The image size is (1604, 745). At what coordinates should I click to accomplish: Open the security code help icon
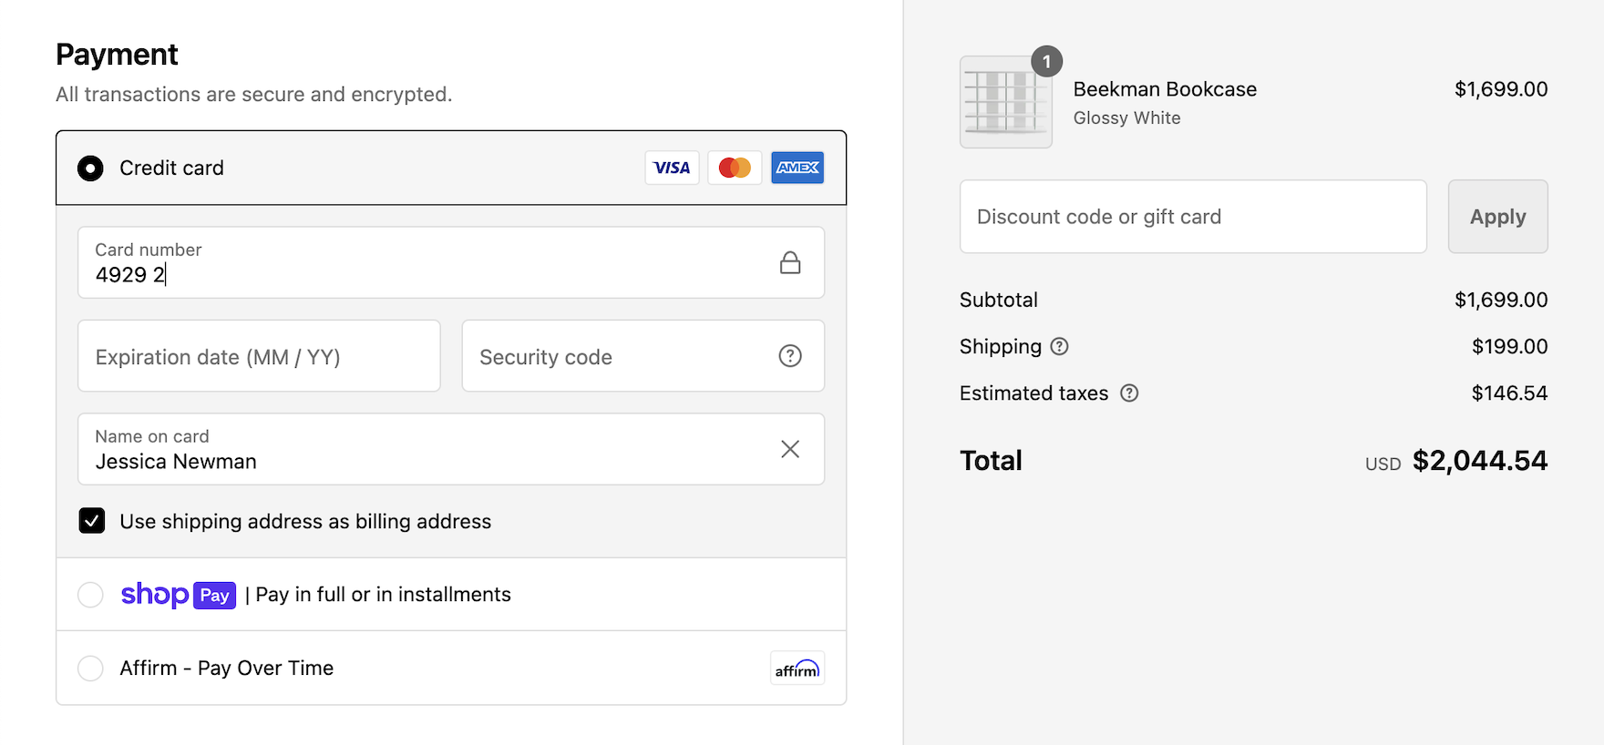(x=790, y=356)
